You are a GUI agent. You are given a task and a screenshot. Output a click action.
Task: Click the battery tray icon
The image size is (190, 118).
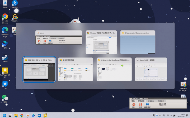coord(174,115)
